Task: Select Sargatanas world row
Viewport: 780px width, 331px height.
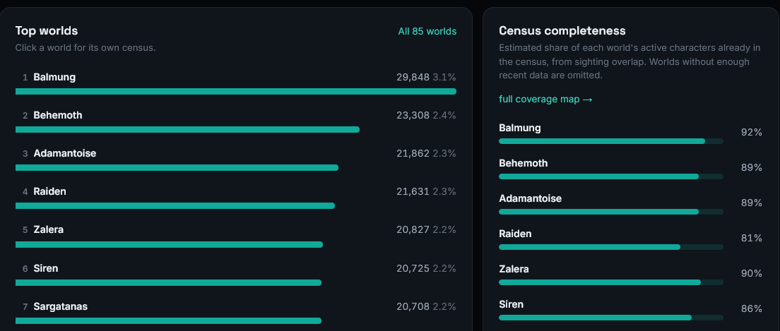Action: click(236, 312)
